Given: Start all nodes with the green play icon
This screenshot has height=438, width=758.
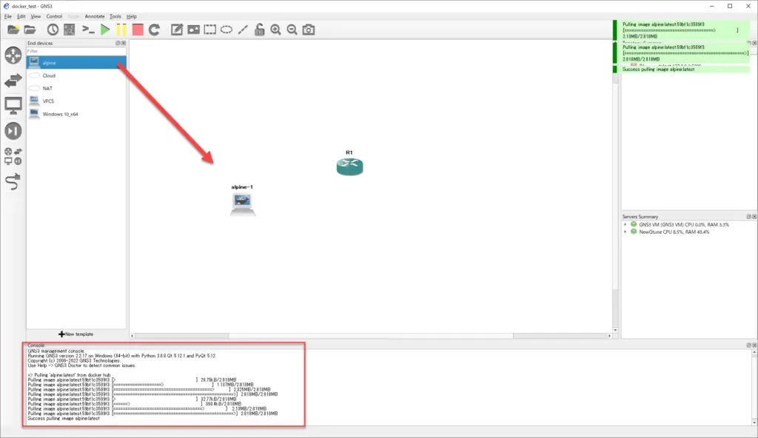Looking at the screenshot, I should click(105, 30).
